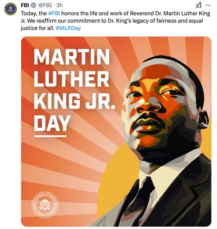Select the FBI display name
The image size is (217, 229).
25,6
